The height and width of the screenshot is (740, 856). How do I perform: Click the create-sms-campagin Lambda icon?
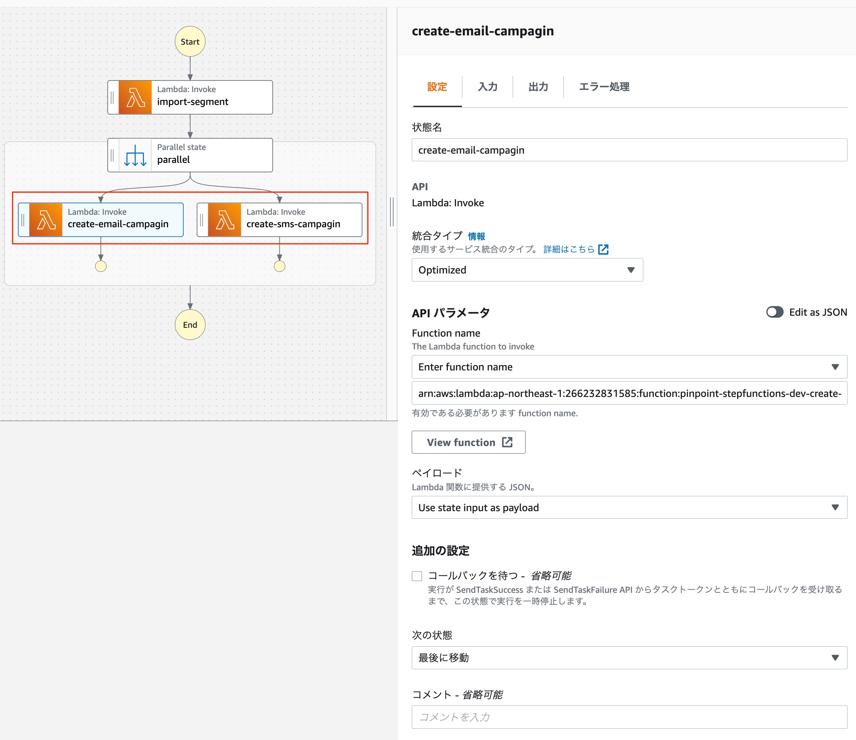tap(224, 220)
